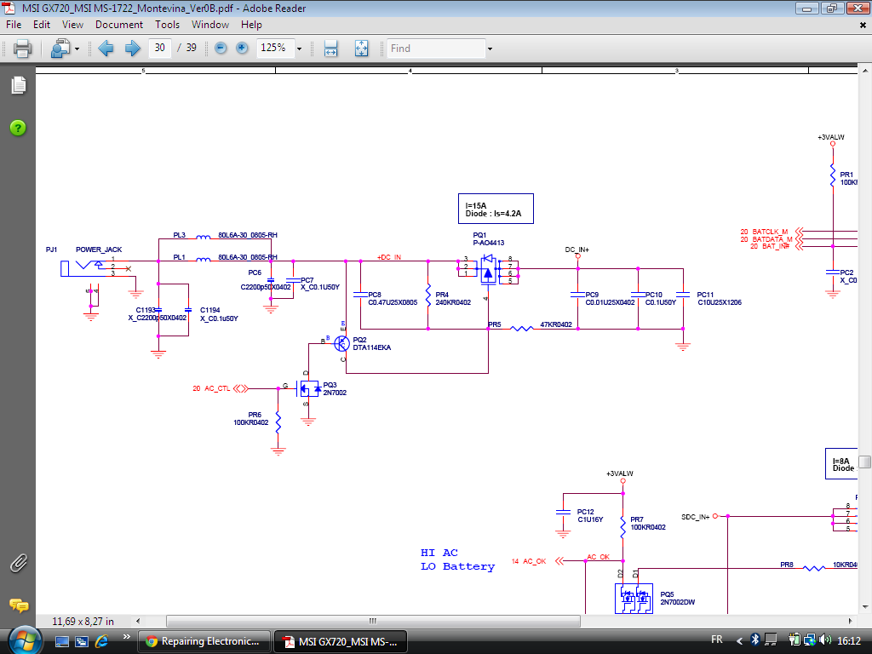Click the battery power plug tray icon
Image resolution: width=872 pixels, height=654 pixels.
795,640
